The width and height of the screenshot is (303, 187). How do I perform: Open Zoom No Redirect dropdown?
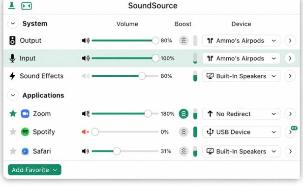click(x=241, y=114)
